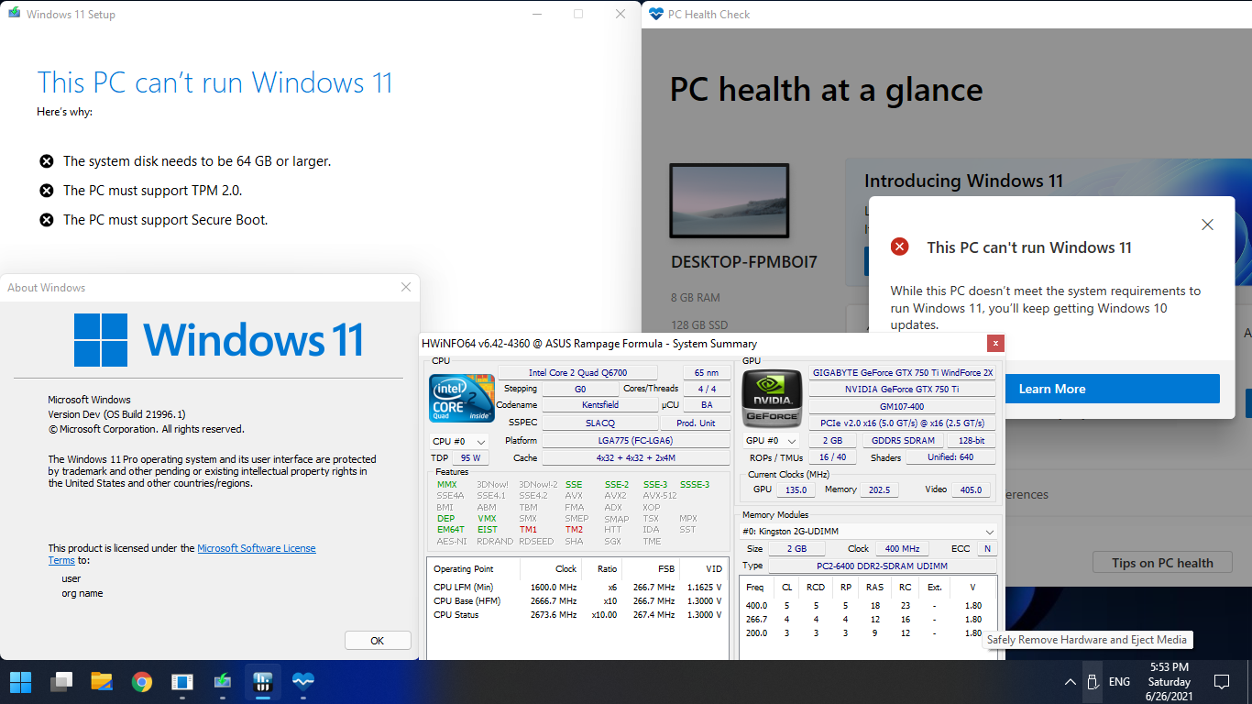Click the GPU clock 135.0 value
This screenshot has width=1252, height=704.
(796, 489)
